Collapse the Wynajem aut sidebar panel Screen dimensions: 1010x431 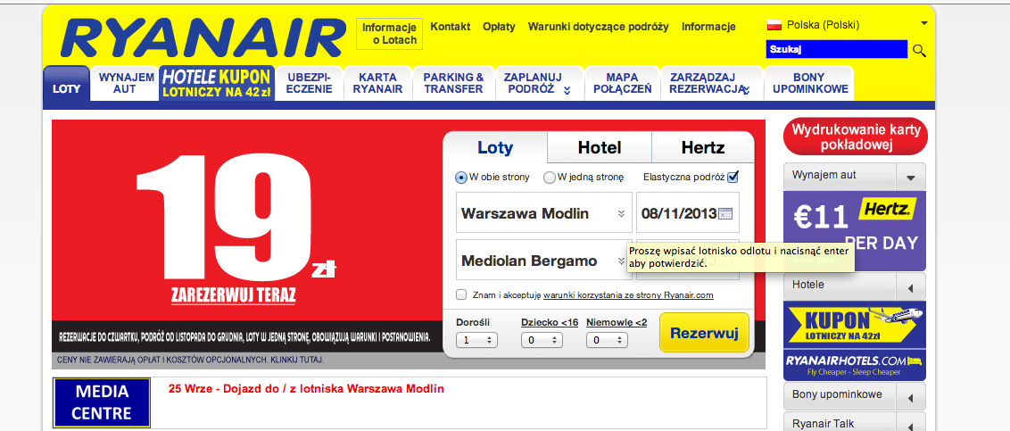point(911,178)
